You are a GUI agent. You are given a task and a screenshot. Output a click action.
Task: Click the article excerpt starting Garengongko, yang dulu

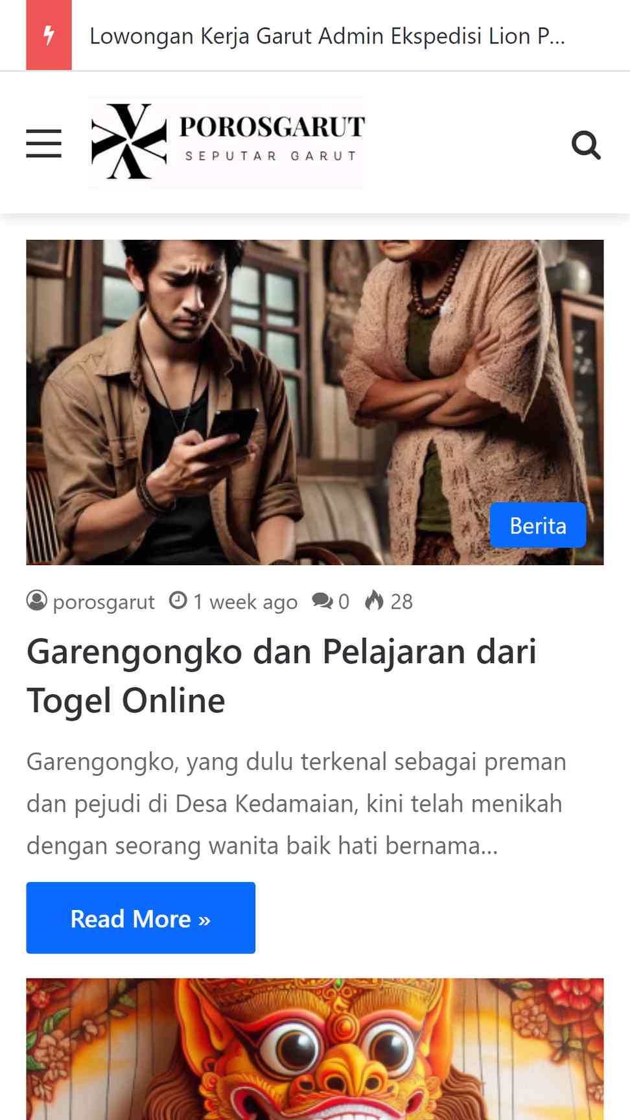tap(296, 804)
